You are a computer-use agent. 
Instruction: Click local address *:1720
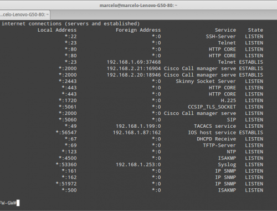point(68,101)
